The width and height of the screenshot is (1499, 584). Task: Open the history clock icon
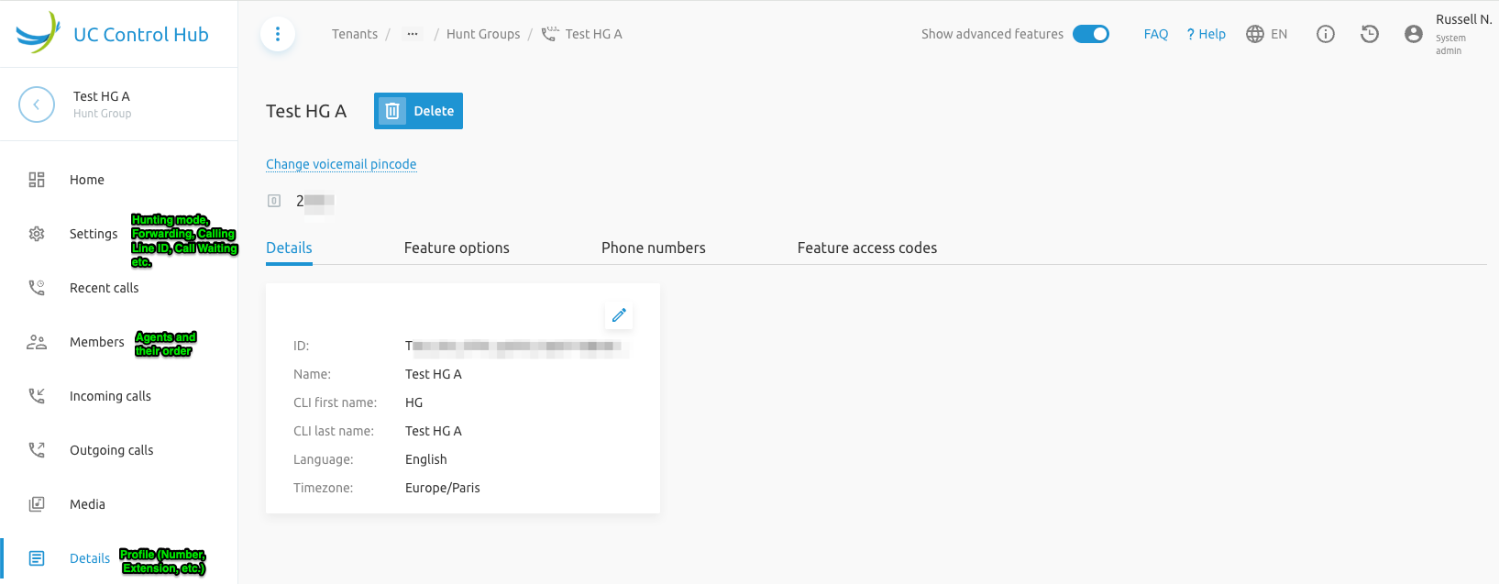click(1370, 34)
